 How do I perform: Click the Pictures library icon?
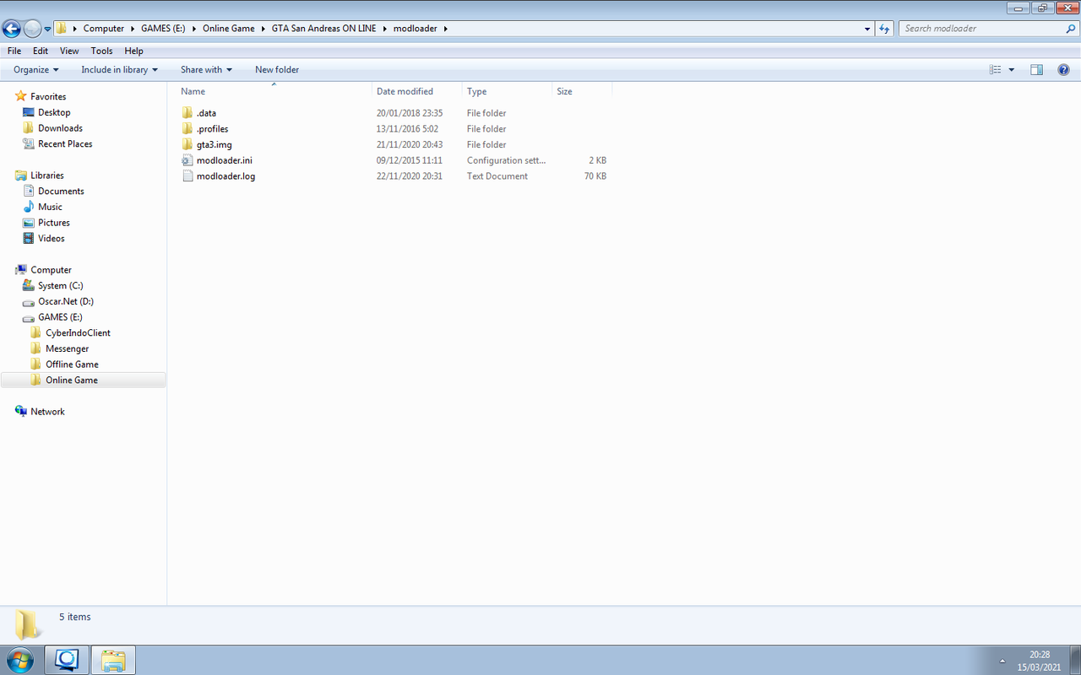[x=29, y=223]
